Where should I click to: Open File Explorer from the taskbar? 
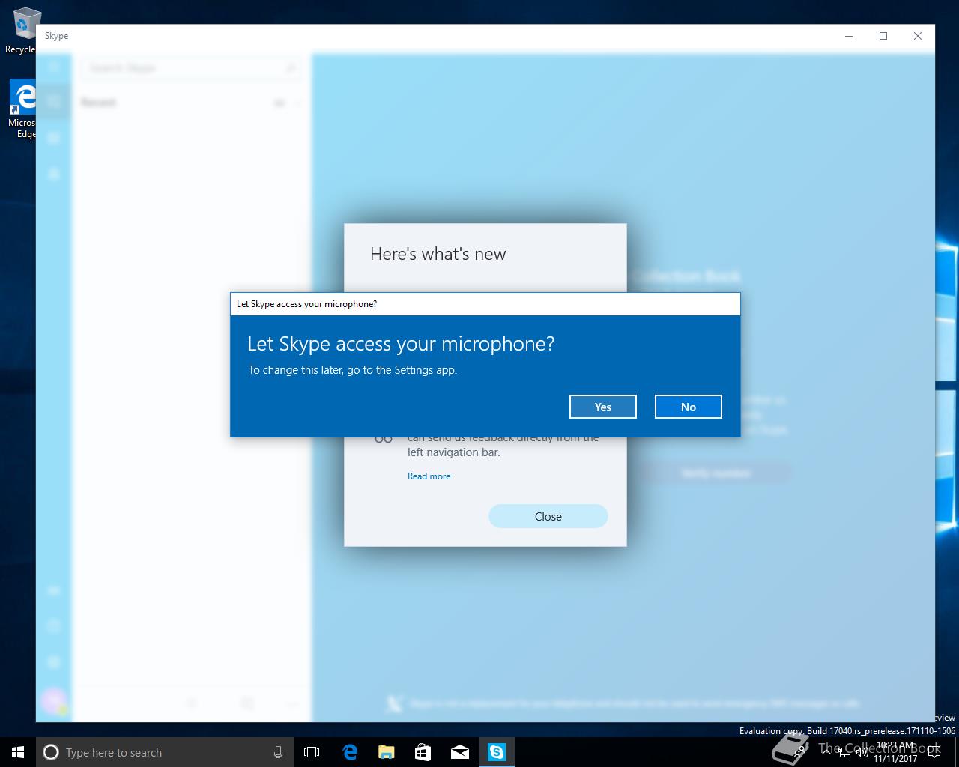[x=387, y=752]
